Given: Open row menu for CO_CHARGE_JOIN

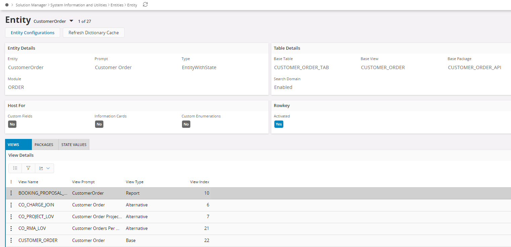Looking at the screenshot, I should (11, 205).
